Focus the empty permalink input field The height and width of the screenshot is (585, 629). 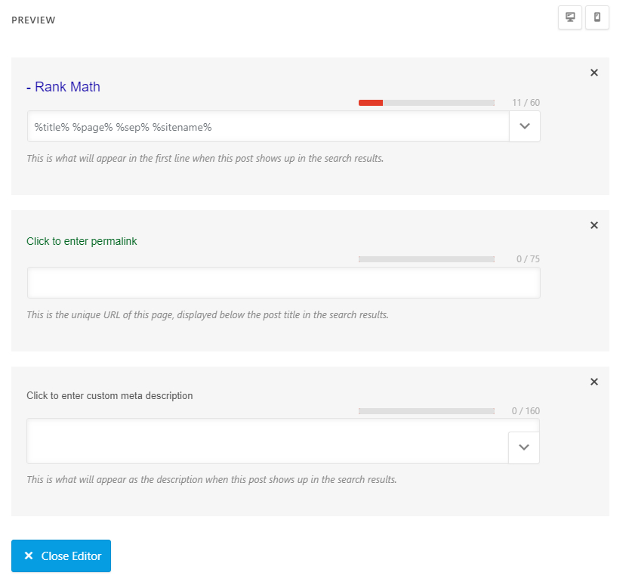coord(283,283)
